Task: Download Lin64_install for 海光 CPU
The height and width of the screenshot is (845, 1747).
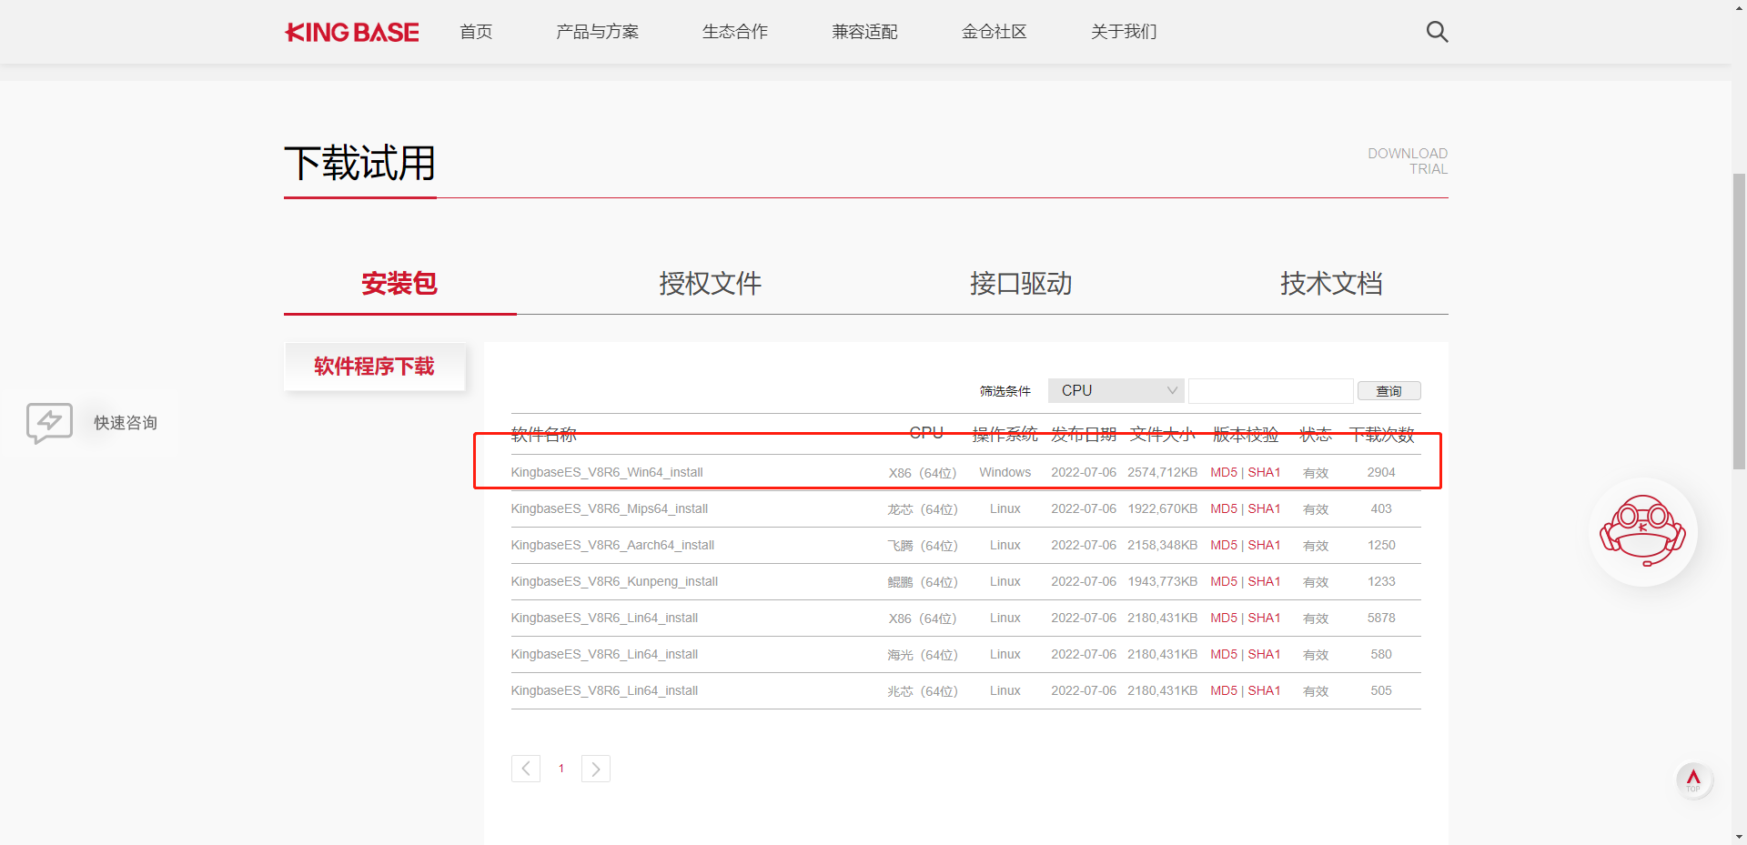Action: pyautogui.click(x=604, y=654)
